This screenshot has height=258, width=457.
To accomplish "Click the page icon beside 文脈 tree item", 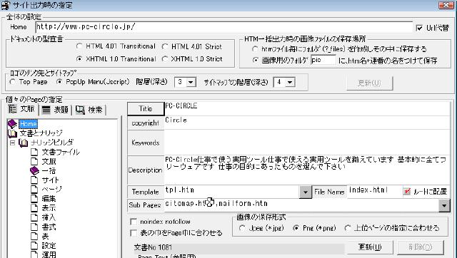I will [x=34, y=161].
